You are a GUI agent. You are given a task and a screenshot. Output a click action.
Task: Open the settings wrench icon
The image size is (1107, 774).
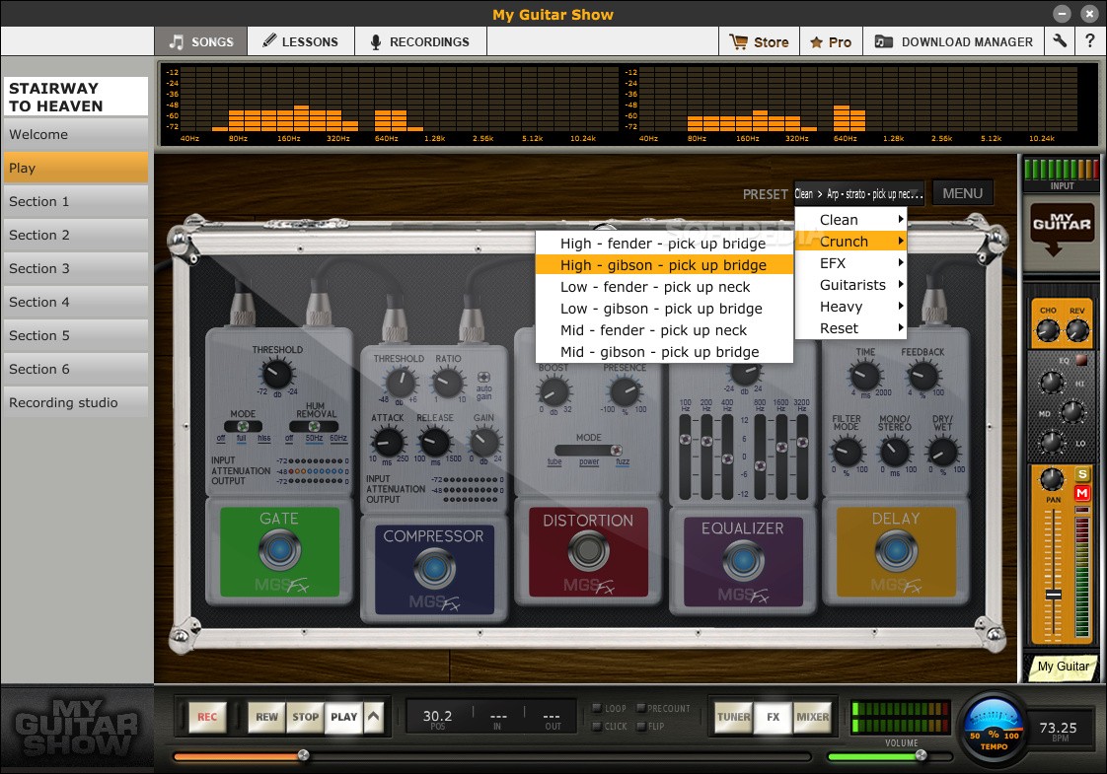coord(1060,41)
